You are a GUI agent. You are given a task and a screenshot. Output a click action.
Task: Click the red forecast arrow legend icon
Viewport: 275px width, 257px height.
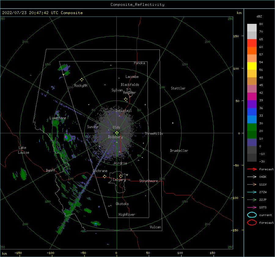point(252,169)
